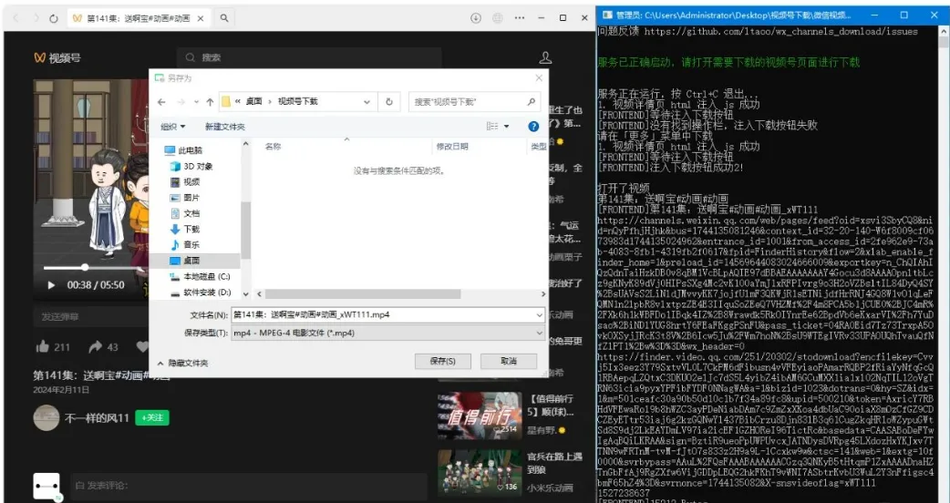Collapse folders with 隐藏文件夹
Screen dimensions: 950x503
(182, 364)
